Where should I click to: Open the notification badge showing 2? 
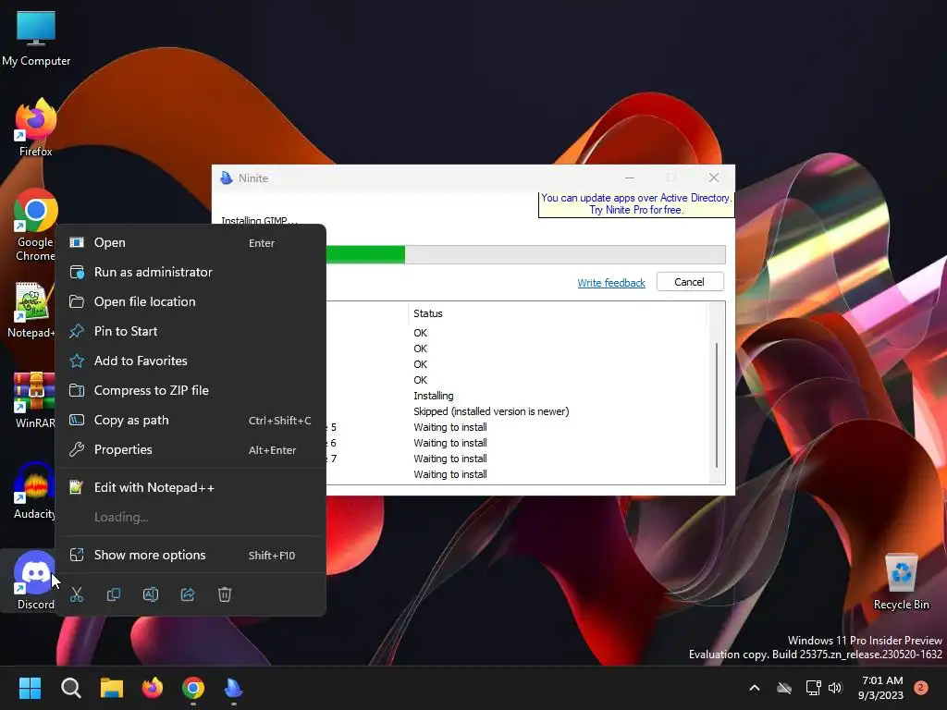coord(921,687)
